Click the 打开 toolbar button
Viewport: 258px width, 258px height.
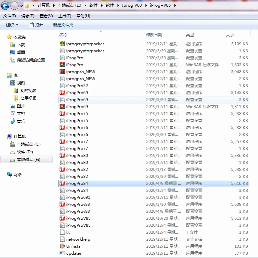[36, 25]
